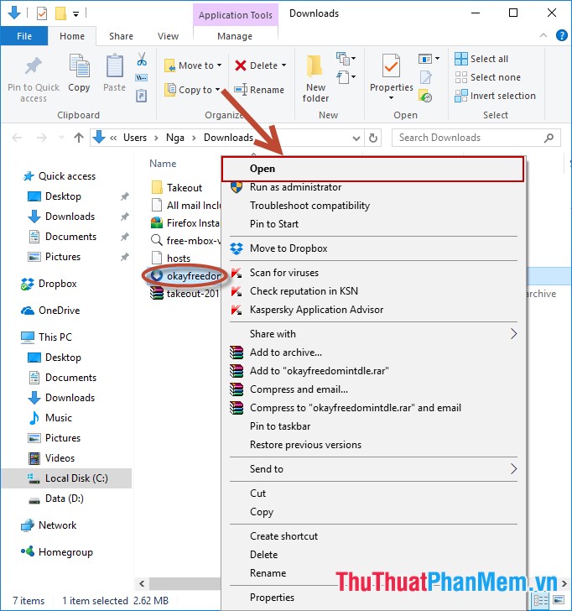Expand the Send to submenu
This screenshot has height=611, width=572.
[514, 469]
